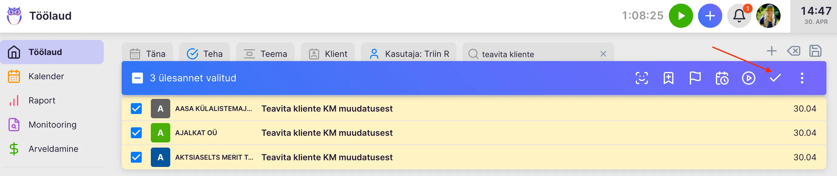Click the flag icon in selection bar
Image resolution: width=837 pixels, height=176 pixels.
pos(695,78)
